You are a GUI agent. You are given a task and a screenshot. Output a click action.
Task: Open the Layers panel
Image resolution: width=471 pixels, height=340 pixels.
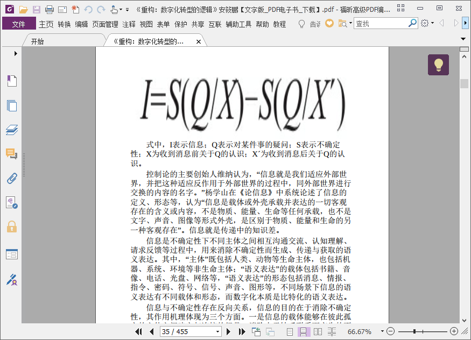[12, 130]
